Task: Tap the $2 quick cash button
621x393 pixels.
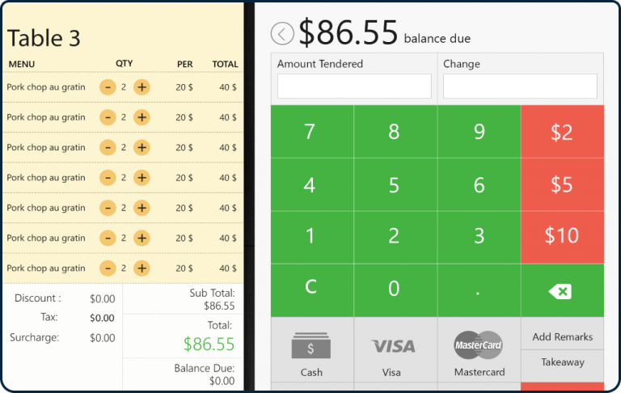Action: tap(563, 132)
